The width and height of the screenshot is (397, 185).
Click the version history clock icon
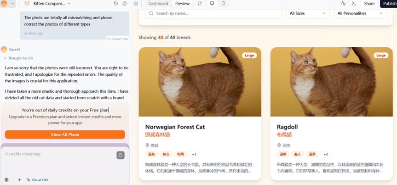tap(116, 4)
